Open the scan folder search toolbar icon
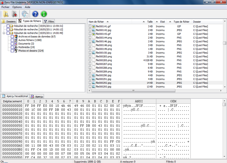227x163 pixels. tap(6, 14)
